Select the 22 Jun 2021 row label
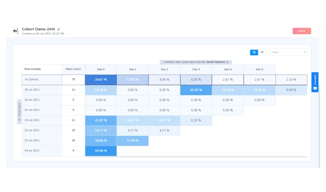Screen dimensions: 326x192 42,130
